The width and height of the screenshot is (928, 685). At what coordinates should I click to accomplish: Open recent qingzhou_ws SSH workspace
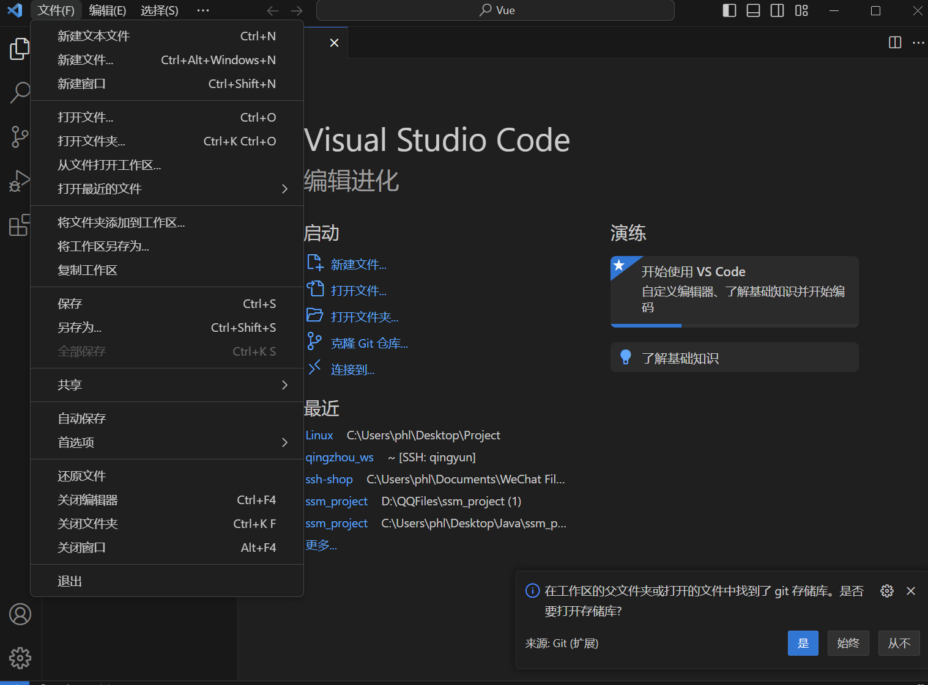(x=340, y=457)
